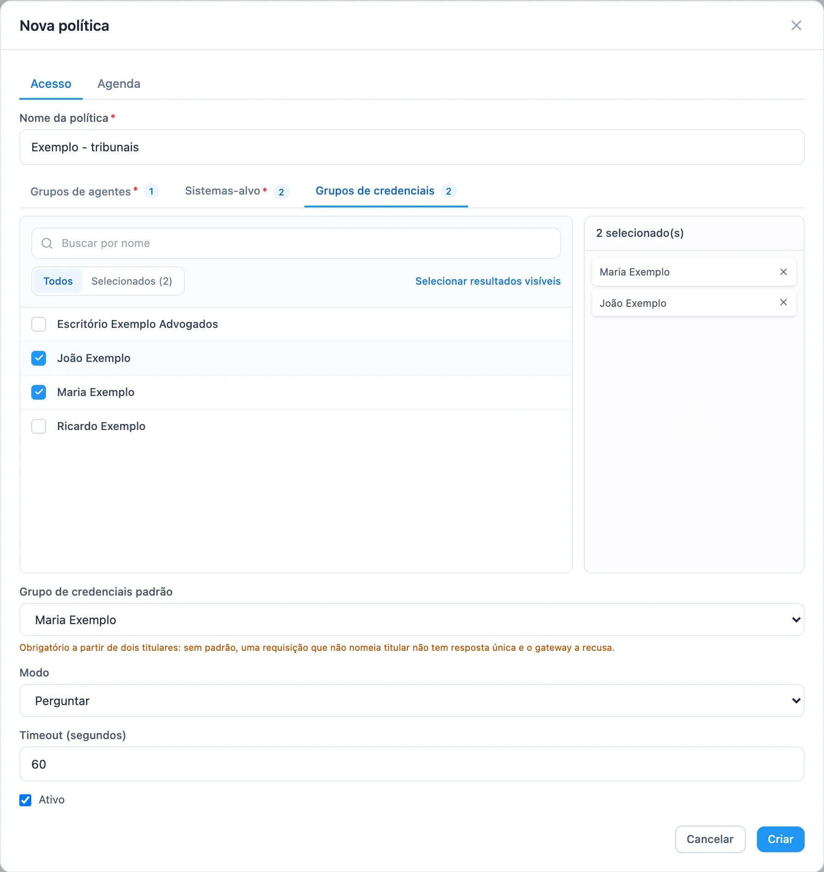The image size is (824, 872).
Task: Click Escritório Exemplo Advogados row text
Action: coord(137,324)
